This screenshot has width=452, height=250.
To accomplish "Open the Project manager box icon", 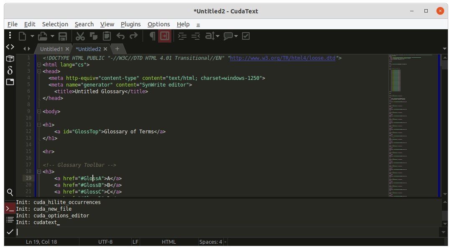I will click(x=10, y=59).
